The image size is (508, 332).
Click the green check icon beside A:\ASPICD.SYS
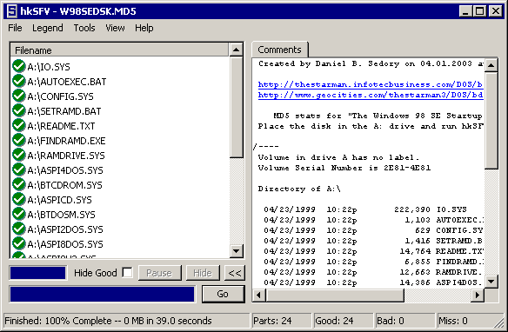click(x=19, y=199)
